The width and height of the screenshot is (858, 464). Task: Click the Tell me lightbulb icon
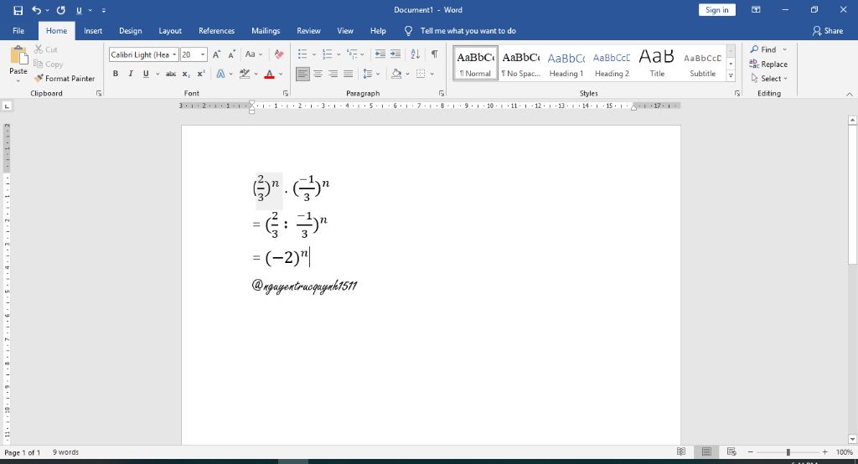pos(408,31)
